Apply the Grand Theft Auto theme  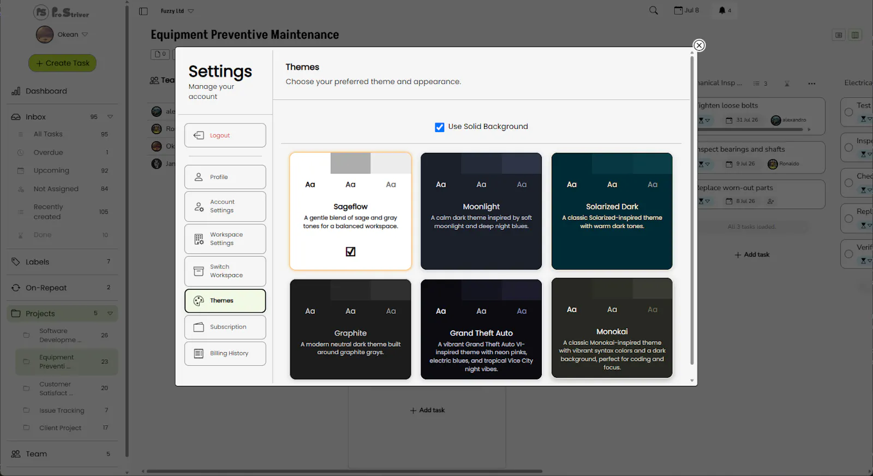pos(481,329)
